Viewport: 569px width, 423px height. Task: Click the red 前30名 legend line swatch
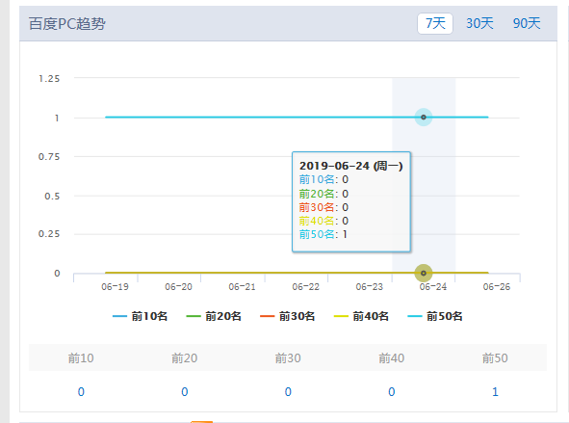click(268, 316)
